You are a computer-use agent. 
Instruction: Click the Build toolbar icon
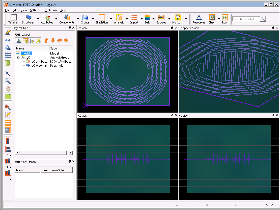pyautogui.click(x=148, y=17)
